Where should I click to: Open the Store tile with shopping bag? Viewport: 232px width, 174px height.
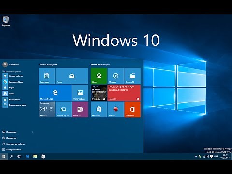click(x=99, y=109)
